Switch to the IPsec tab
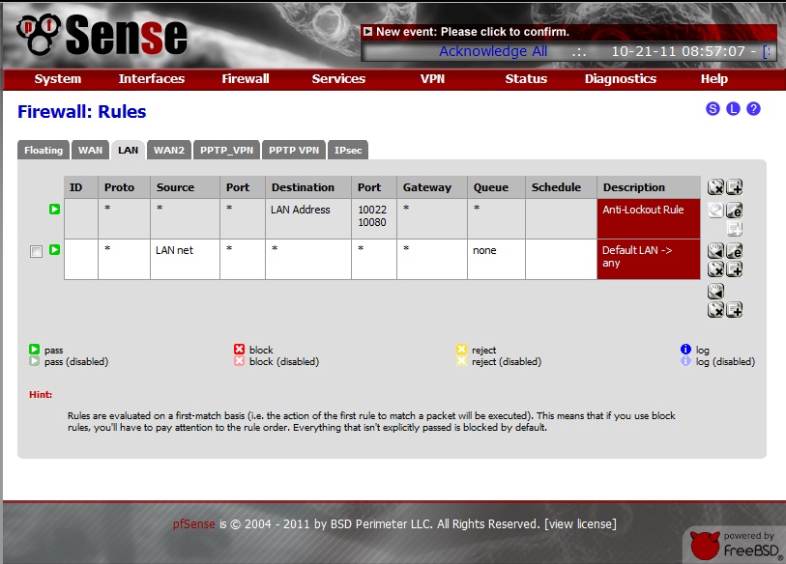 click(x=348, y=150)
